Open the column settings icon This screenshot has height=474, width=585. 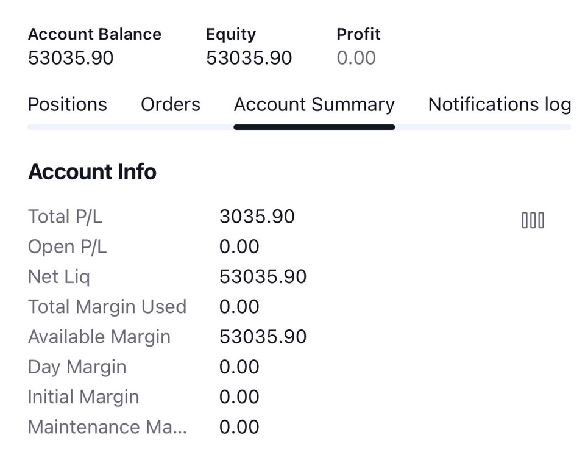(533, 220)
